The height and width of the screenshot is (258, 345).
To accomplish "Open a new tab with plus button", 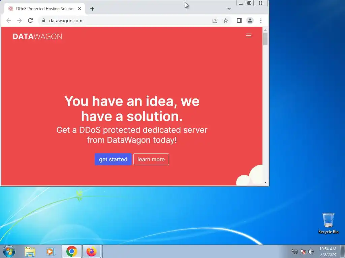I will tap(92, 9).
